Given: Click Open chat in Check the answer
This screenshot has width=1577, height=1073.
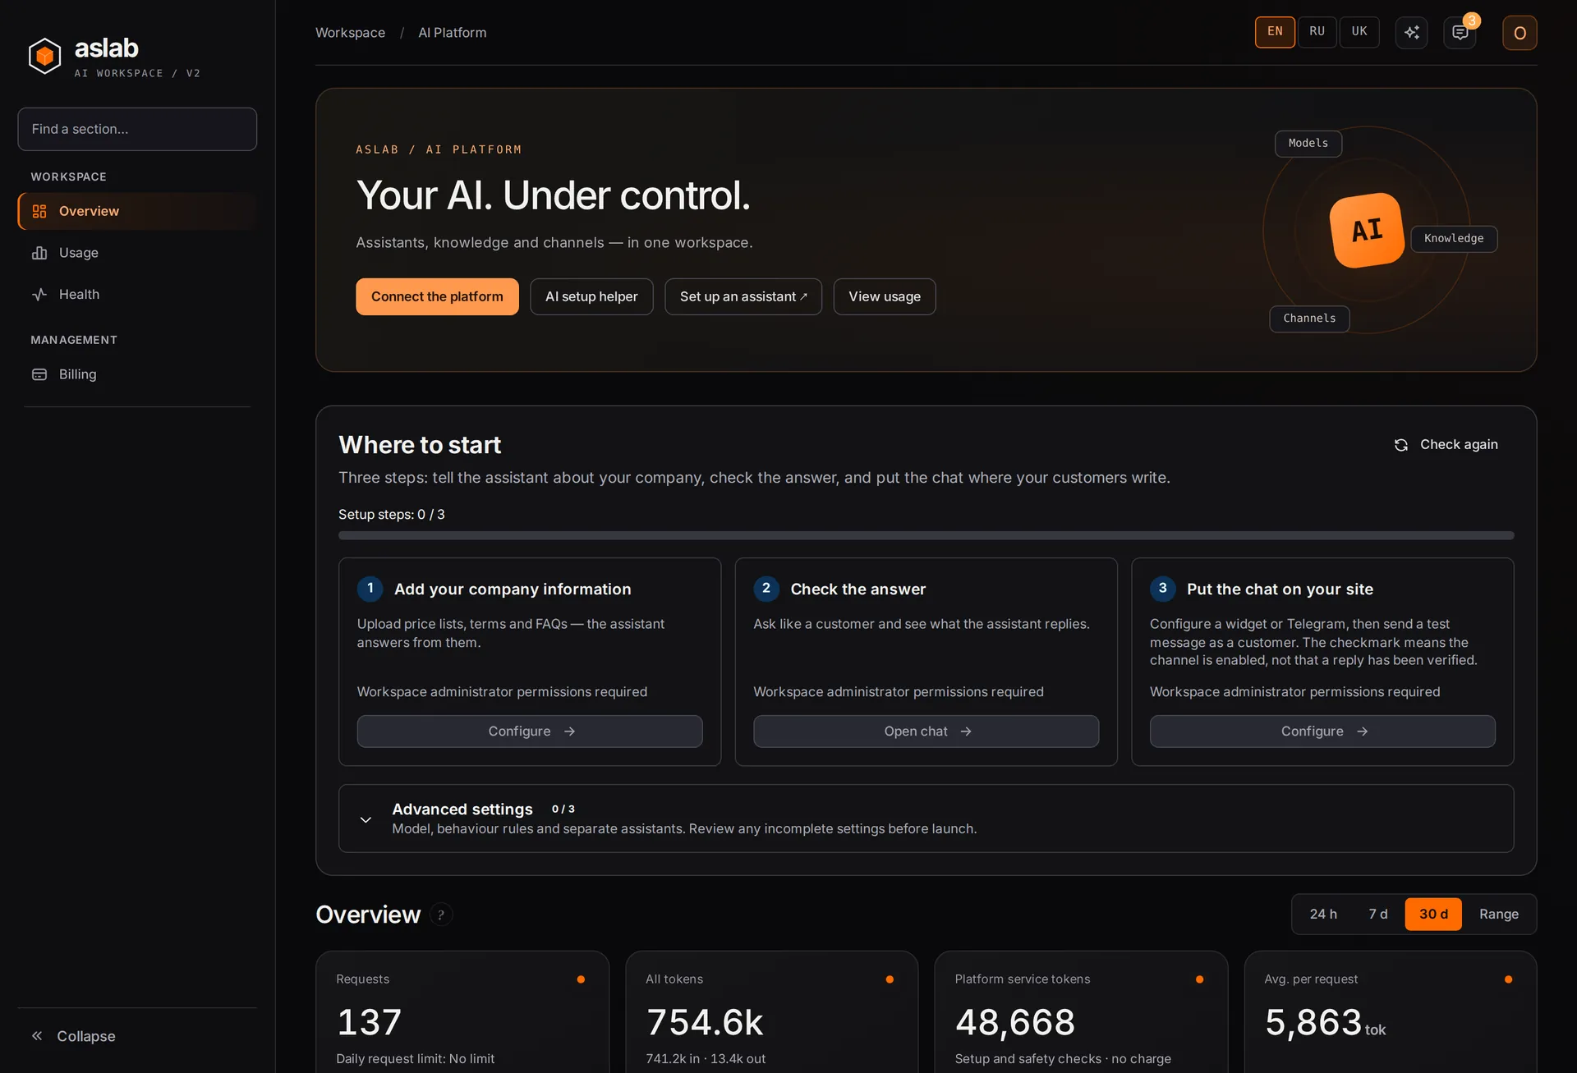Looking at the screenshot, I should pos(926,731).
